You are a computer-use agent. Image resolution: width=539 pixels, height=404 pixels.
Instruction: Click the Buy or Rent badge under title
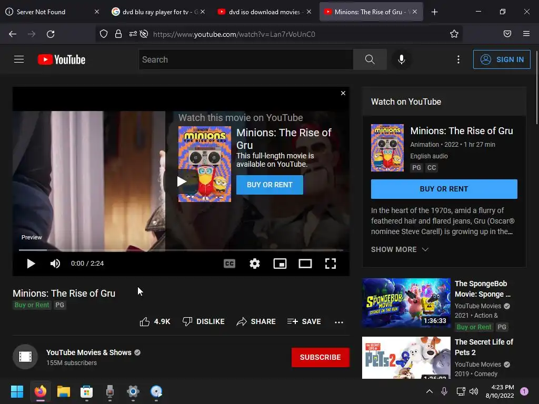[x=32, y=305]
